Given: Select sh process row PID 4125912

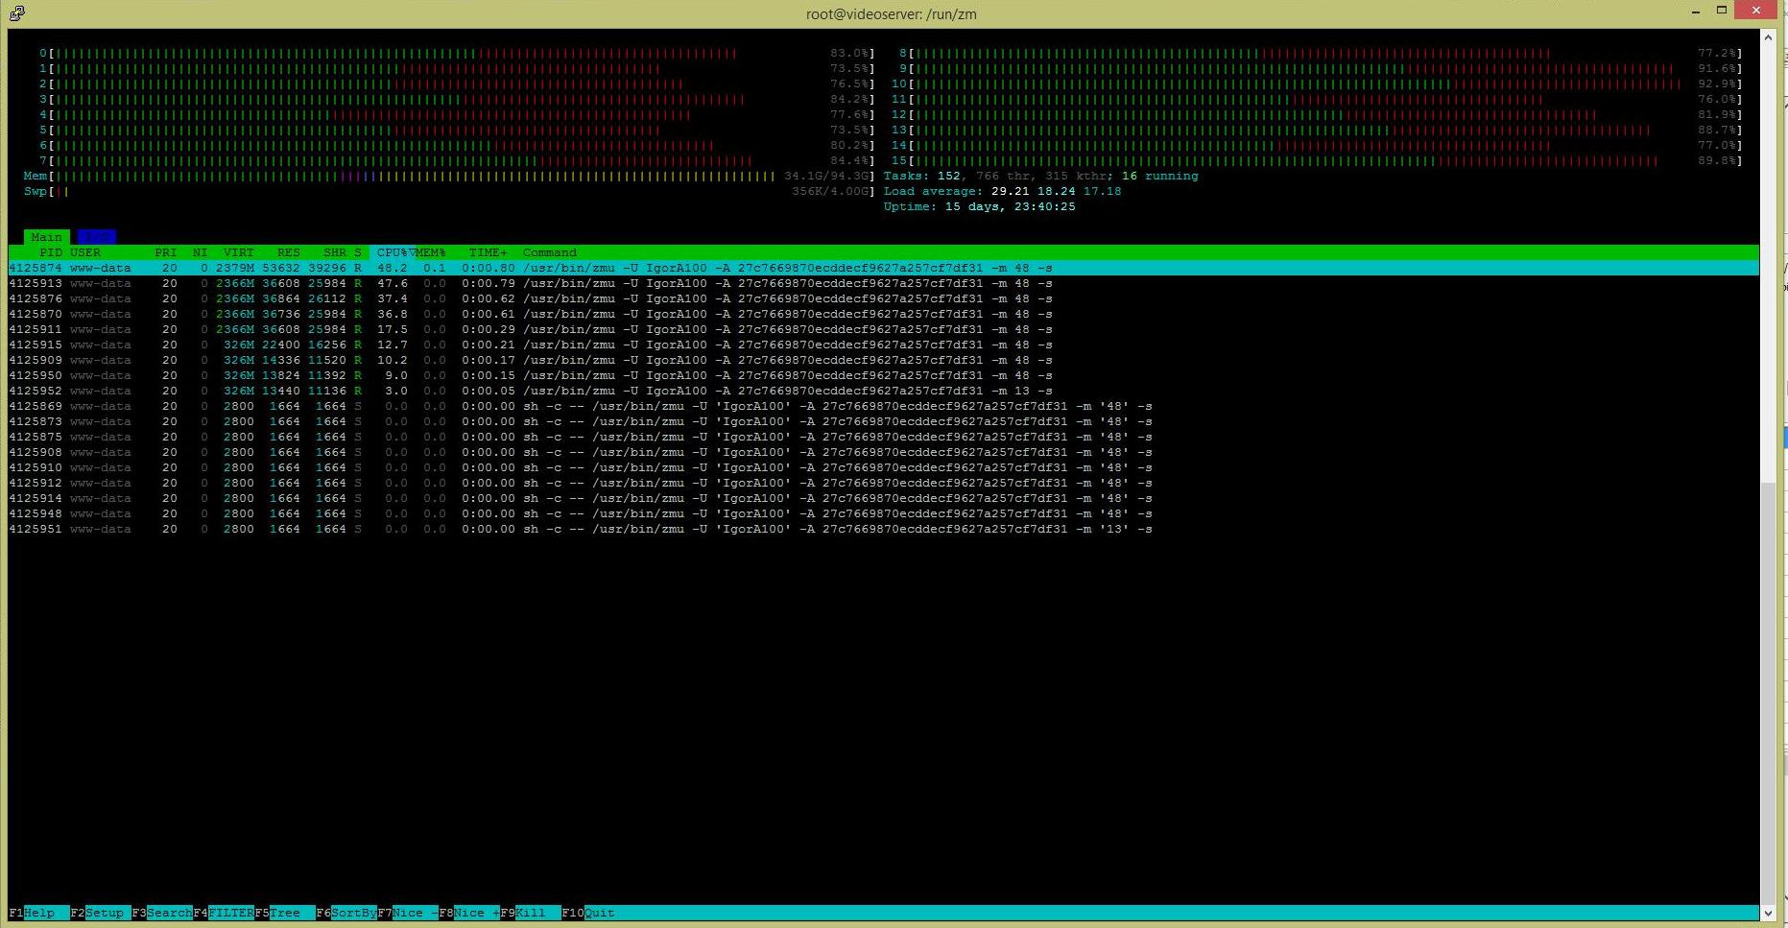Looking at the screenshot, I should point(884,483).
